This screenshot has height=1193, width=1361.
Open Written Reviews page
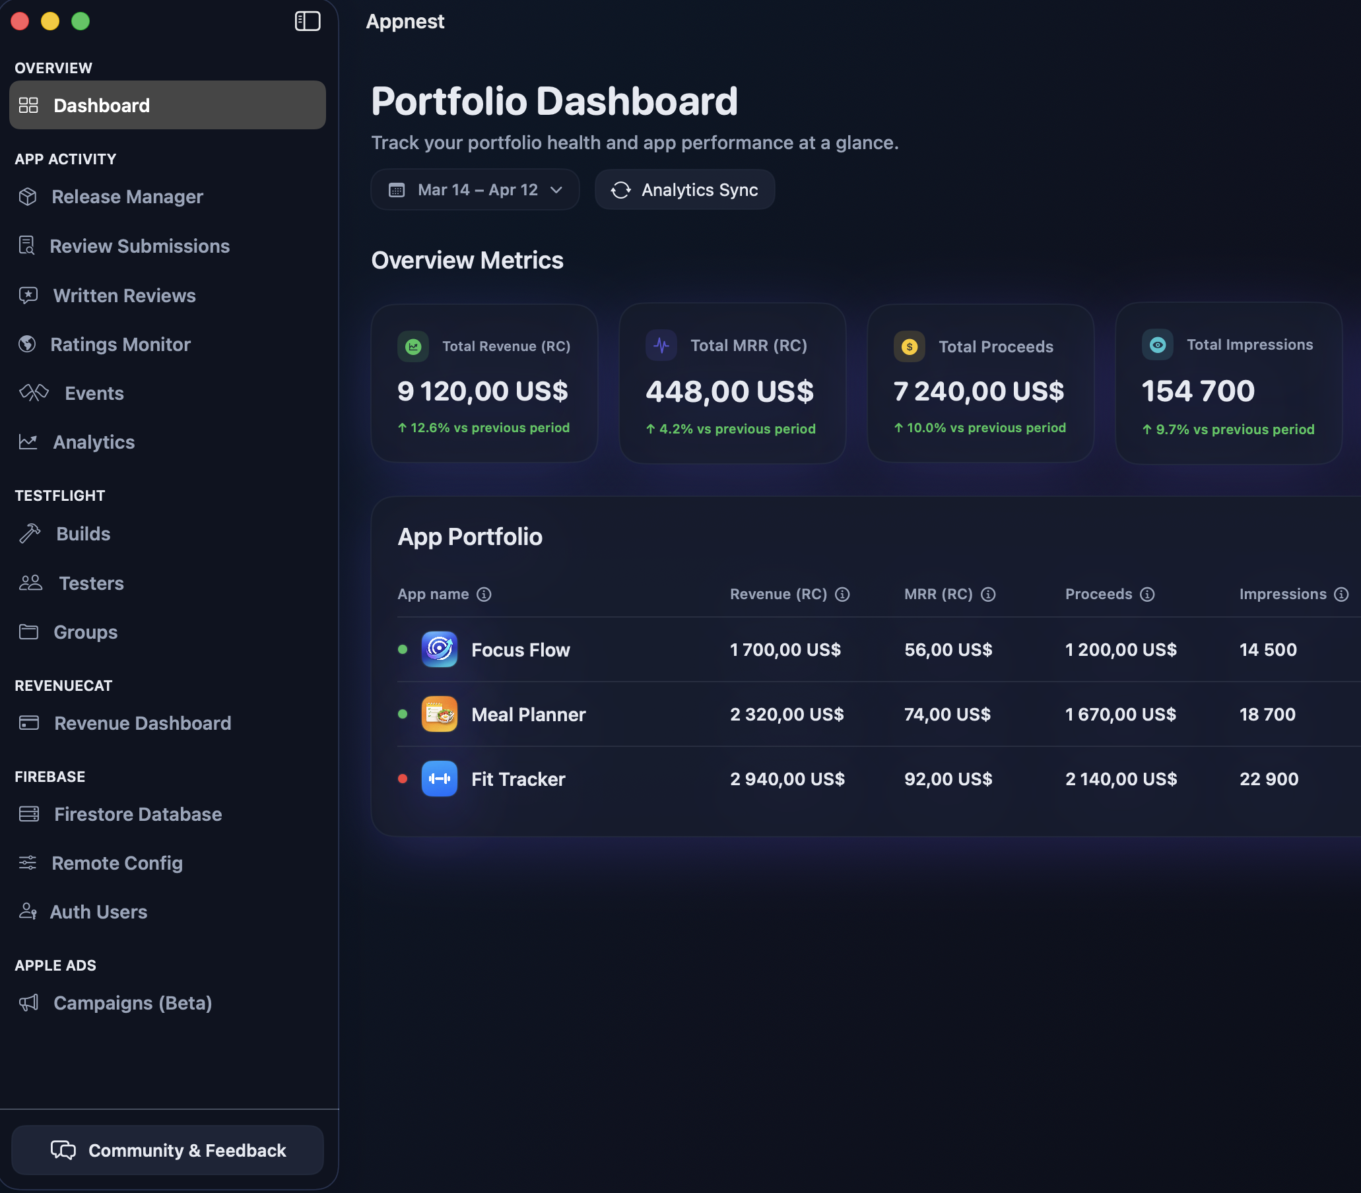pyautogui.click(x=125, y=295)
